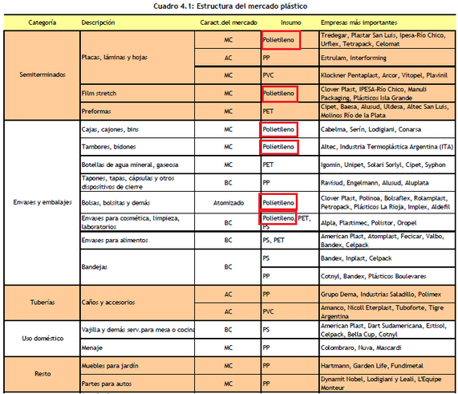Select 'Cotnyl, Bandex, Plásticos Boulevares' cell
Viewport: 458px width, 394px height.
(387, 276)
